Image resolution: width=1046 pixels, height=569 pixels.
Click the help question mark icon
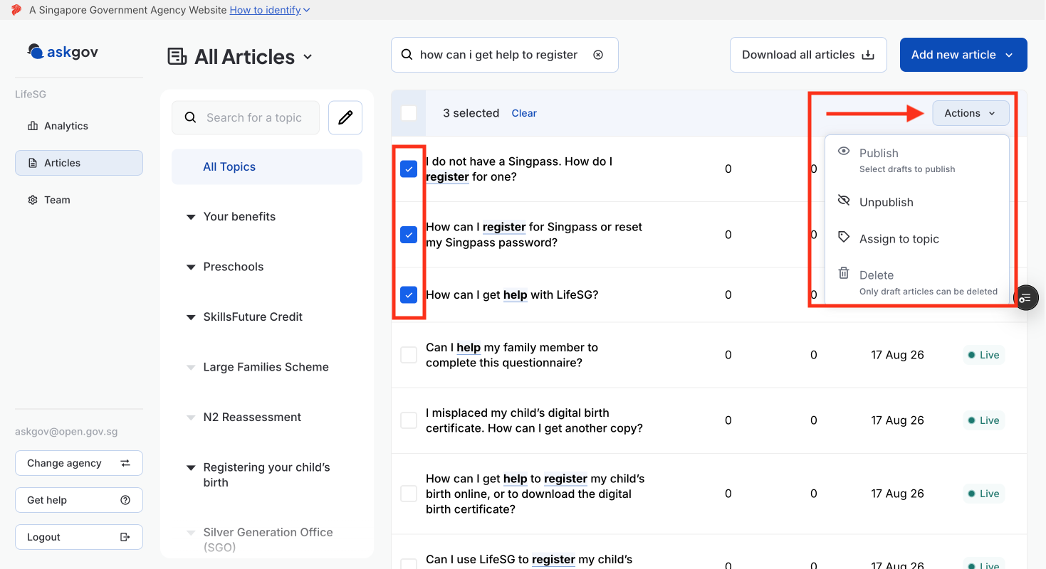coord(125,500)
